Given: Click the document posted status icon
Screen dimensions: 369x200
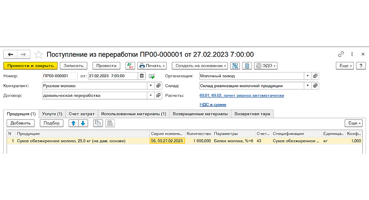Looking at the screenshot, I should click(152, 76).
